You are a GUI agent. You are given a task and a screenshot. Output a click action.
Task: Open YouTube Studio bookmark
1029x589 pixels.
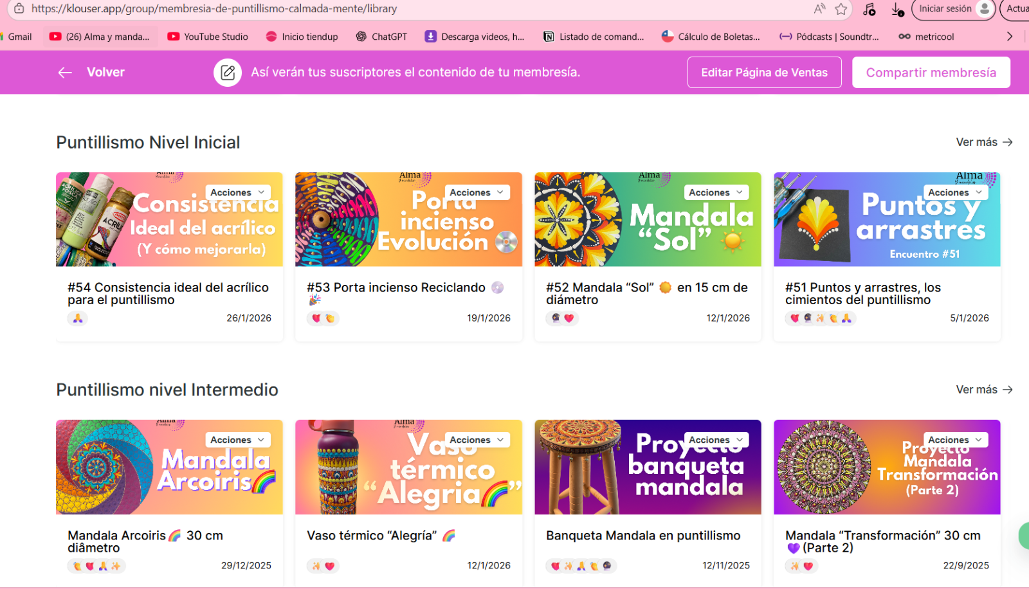(x=208, y=37)
